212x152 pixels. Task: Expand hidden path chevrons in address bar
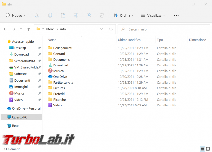[43, 29]
